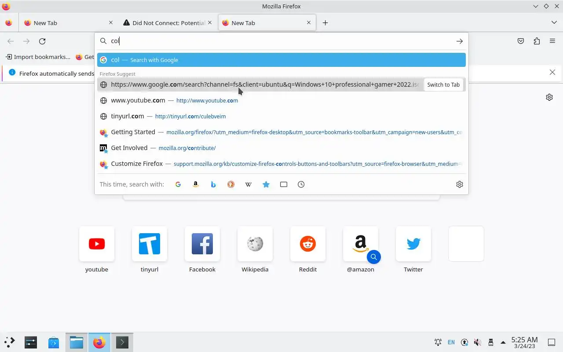Open search settings gear in dropdown
The height and width of the screenshot is (352, 563).
[x=460, y=184]
